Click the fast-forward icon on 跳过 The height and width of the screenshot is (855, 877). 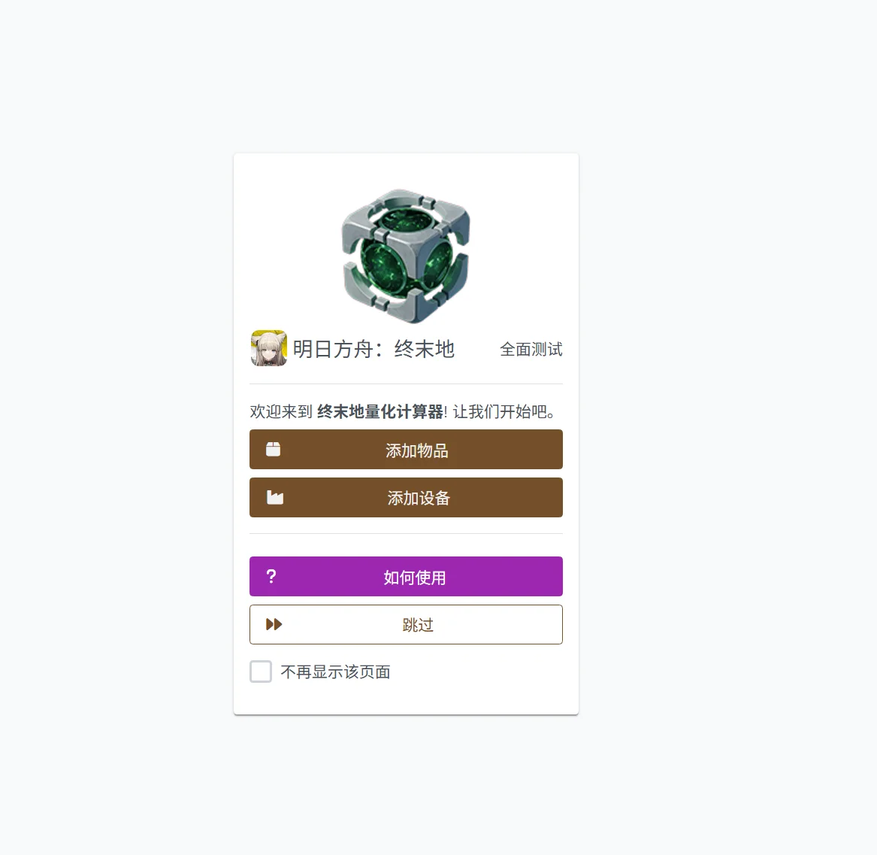coord(274,624)
